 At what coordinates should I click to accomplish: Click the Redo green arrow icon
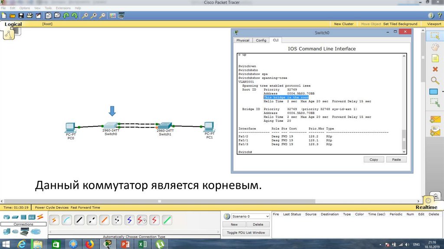[x=75, y=16]
